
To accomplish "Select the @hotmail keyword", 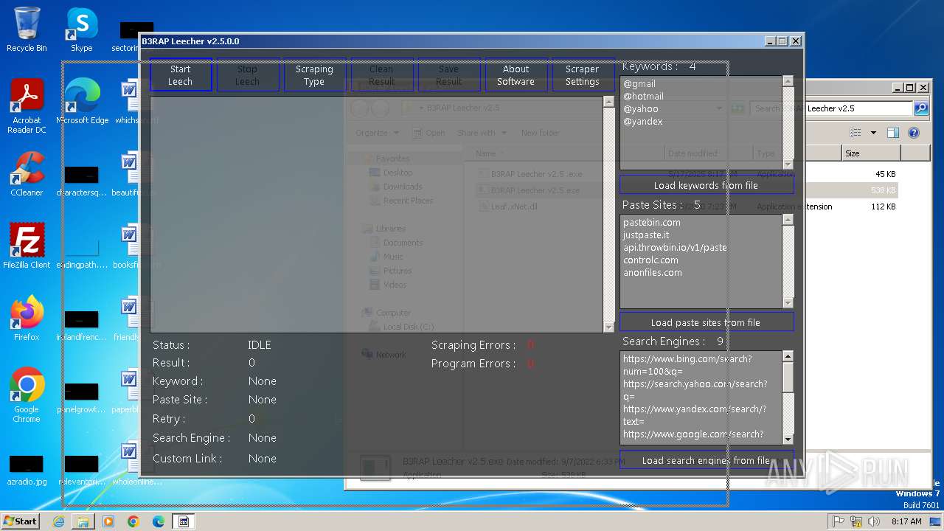I will (643, 96).
